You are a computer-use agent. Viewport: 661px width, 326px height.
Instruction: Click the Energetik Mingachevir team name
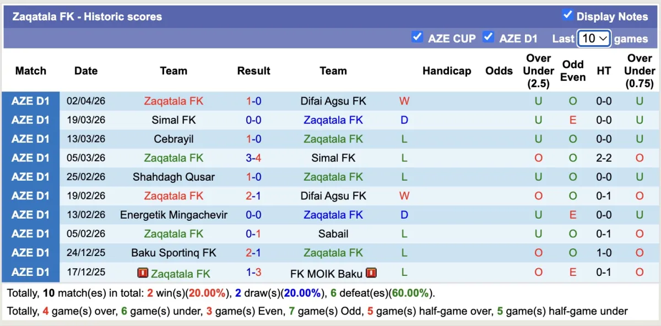[x=174, y=215]
